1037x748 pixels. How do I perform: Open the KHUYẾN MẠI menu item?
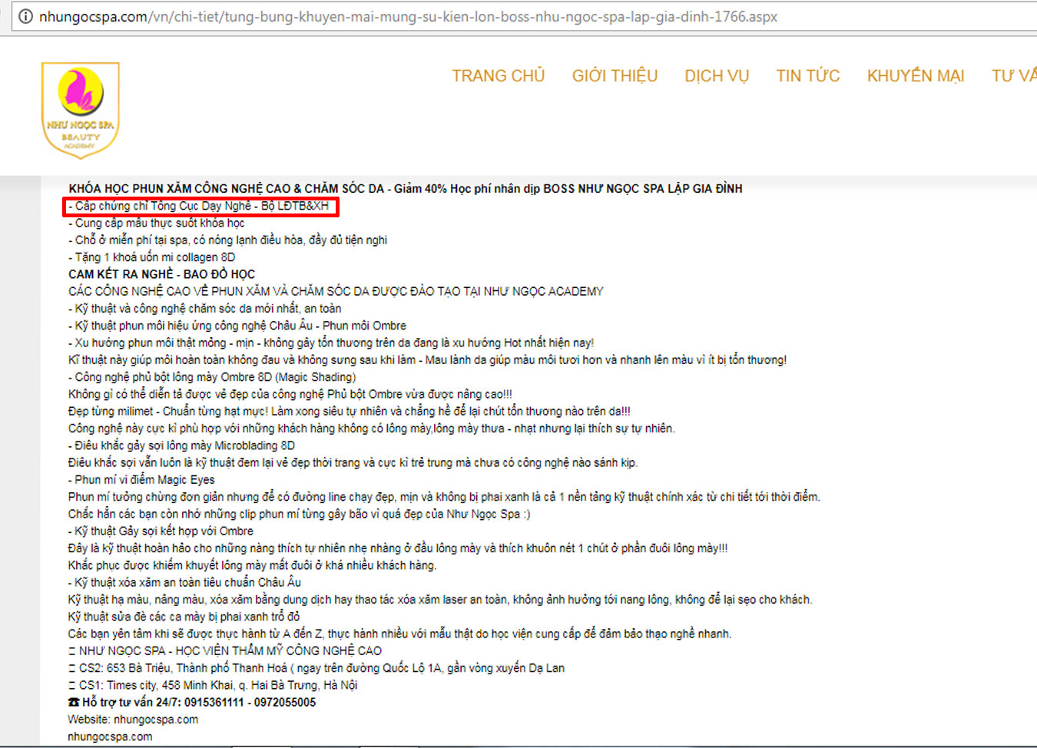(x=915, y=76)
